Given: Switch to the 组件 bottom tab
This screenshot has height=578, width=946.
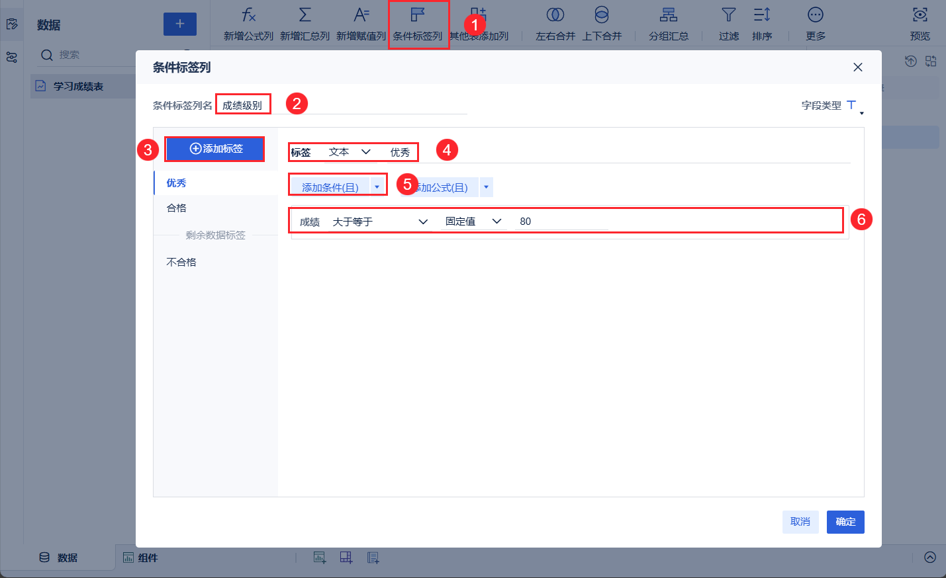Looking at the screenshot, I should [x=140, y=557].
